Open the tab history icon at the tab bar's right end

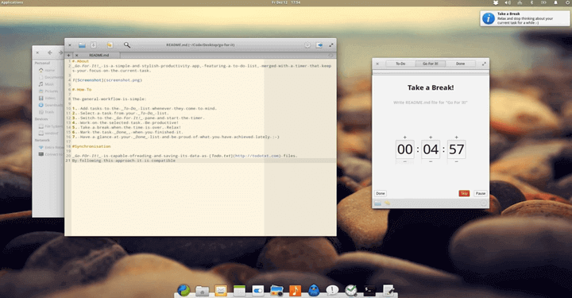pos(330,56)
